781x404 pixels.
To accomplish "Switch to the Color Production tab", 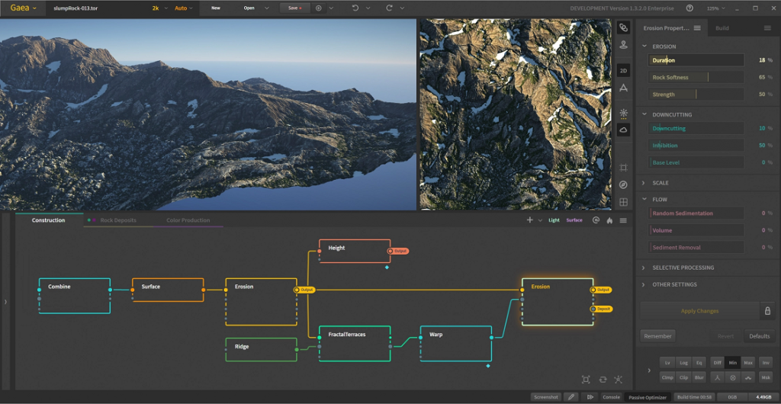I will (188, 220).
